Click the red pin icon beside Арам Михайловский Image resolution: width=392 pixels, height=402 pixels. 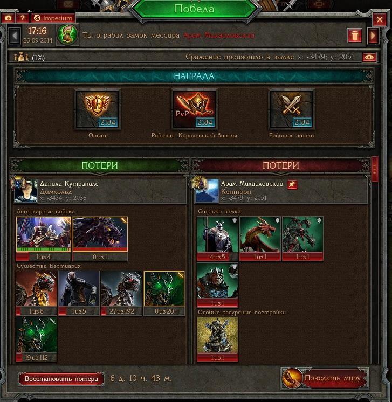[292, 184]
